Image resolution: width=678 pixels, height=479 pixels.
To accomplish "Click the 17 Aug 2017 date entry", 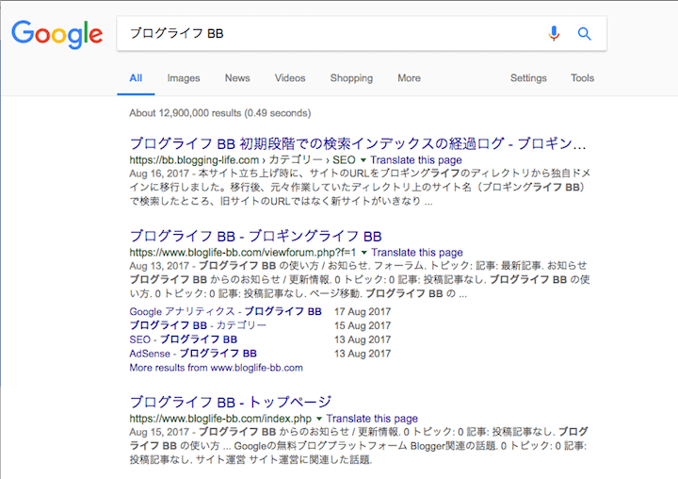I will [363, 311].
